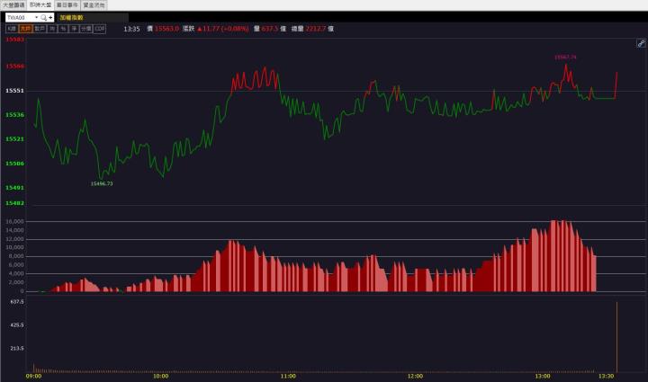Toggle the highlighted 大戶 button
The height and width of the screenshot is (382, 648).
[x=25, y=29]
